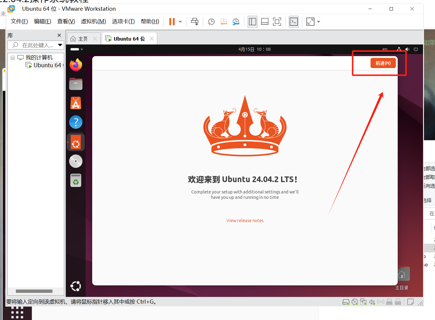
Task: Click the first printer status bar icon
Action: click(389, 302)
